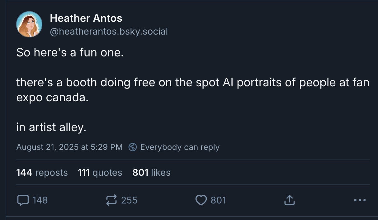378x220 pixels.
Task: Click the globe icon beside reply settings
Action: [x=133, y=147]
